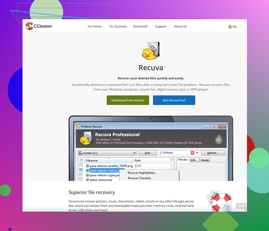Click the Piriform pear logo icon
269x231 pixels.
click(219, 139)
